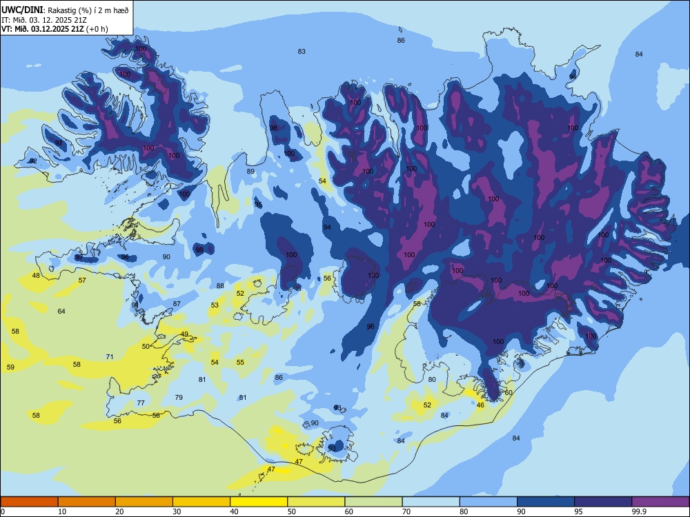
Task: Click the dark orange 0-10 legend swatch
Action: (x=30, y=502)
